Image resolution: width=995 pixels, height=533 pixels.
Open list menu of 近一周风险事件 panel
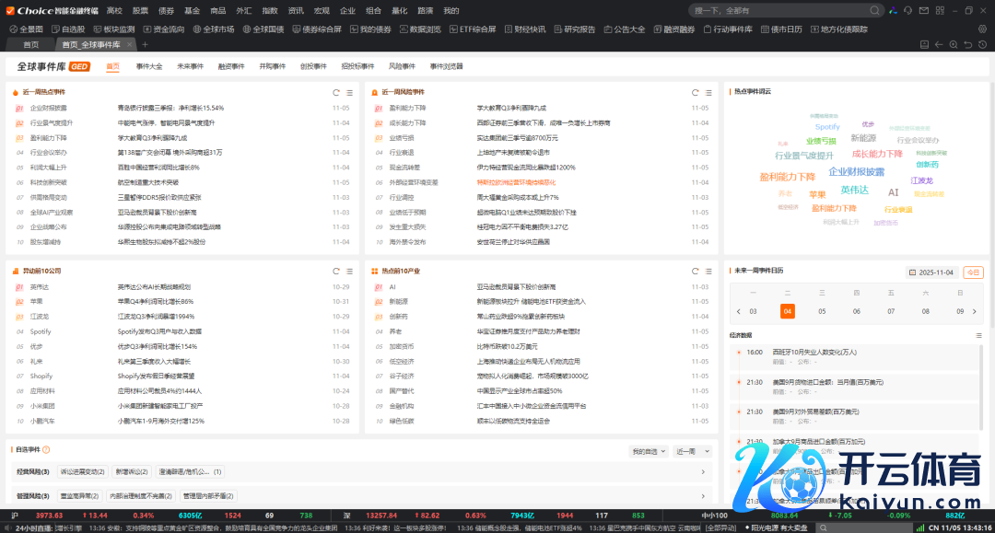pos(708,92)
